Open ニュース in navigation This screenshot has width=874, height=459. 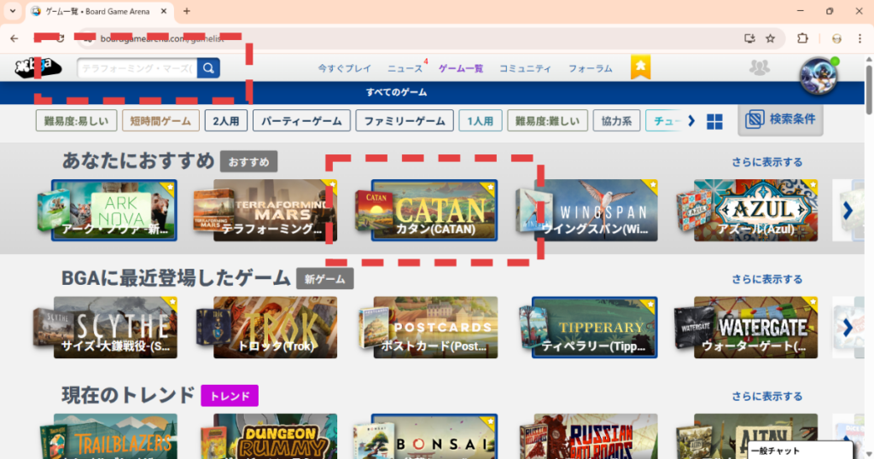tap(405, 68)
